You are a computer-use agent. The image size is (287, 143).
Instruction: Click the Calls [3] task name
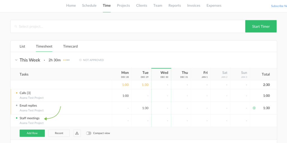25,93
